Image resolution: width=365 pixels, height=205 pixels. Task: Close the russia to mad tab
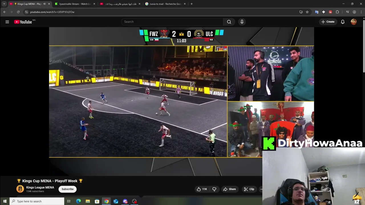[x=185, y=4]
